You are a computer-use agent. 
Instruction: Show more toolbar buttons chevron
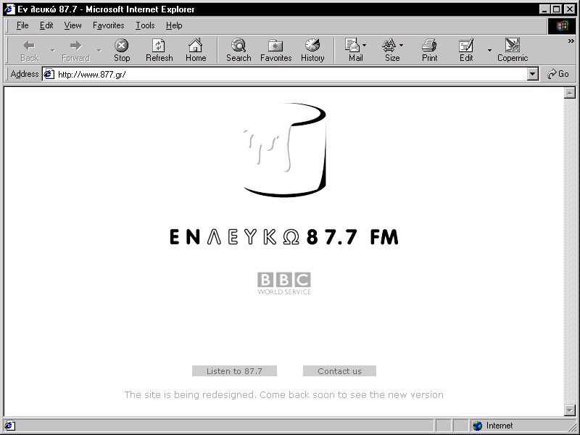571,41
